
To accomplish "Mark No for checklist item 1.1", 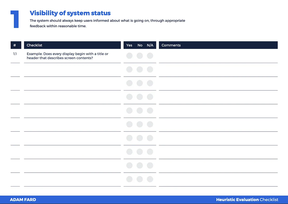I will tap(140, 56).
